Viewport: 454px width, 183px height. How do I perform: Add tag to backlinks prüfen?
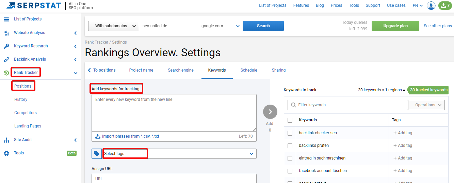(x=403, y=146)
